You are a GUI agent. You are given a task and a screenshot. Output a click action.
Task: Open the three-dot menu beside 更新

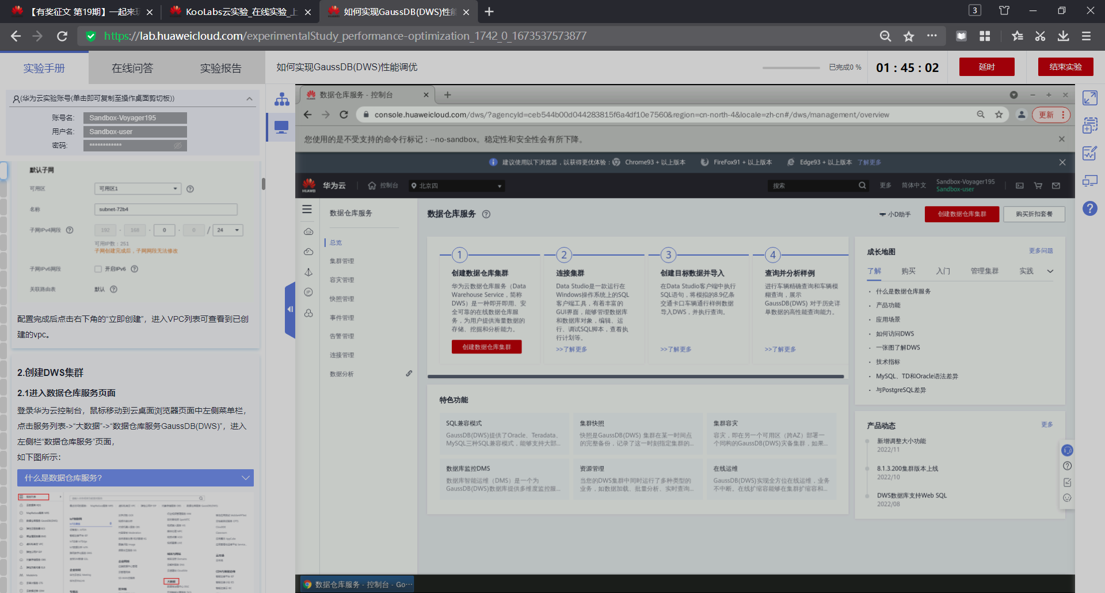(1063, 115)
